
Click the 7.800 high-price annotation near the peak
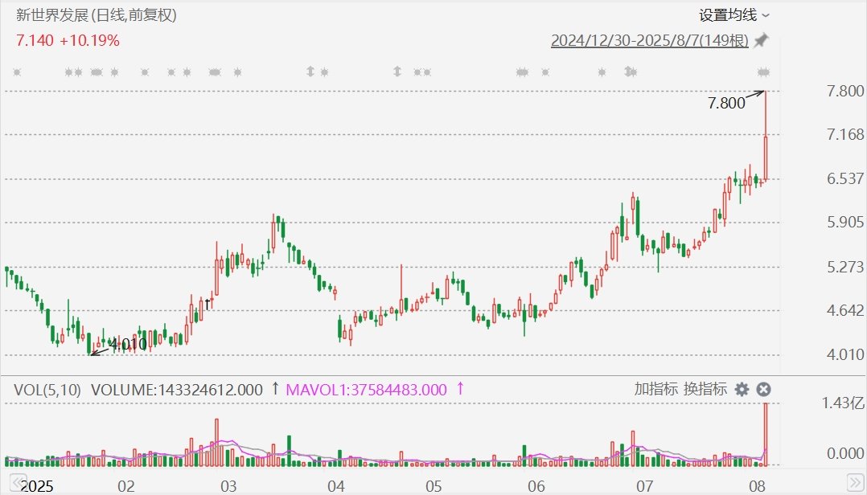726,104
